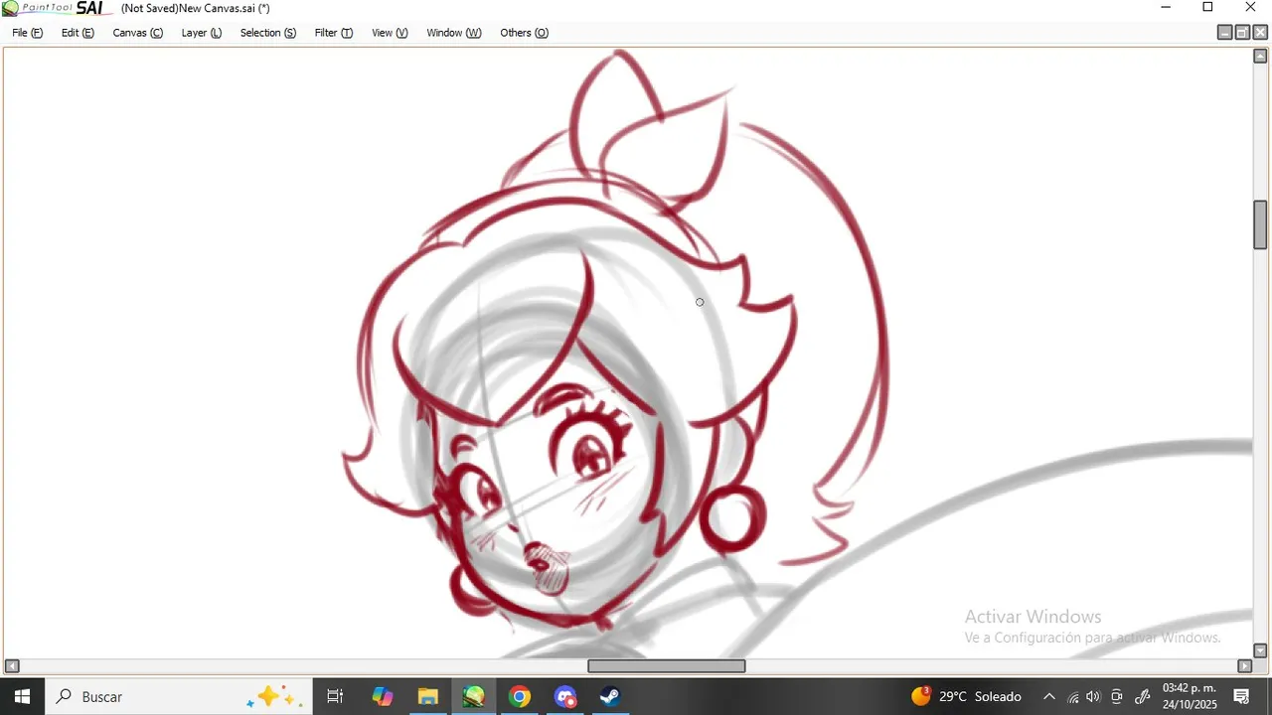This screenshot has height=715, width=1272.
Task: Open the View menu
Action: point(390,33)
